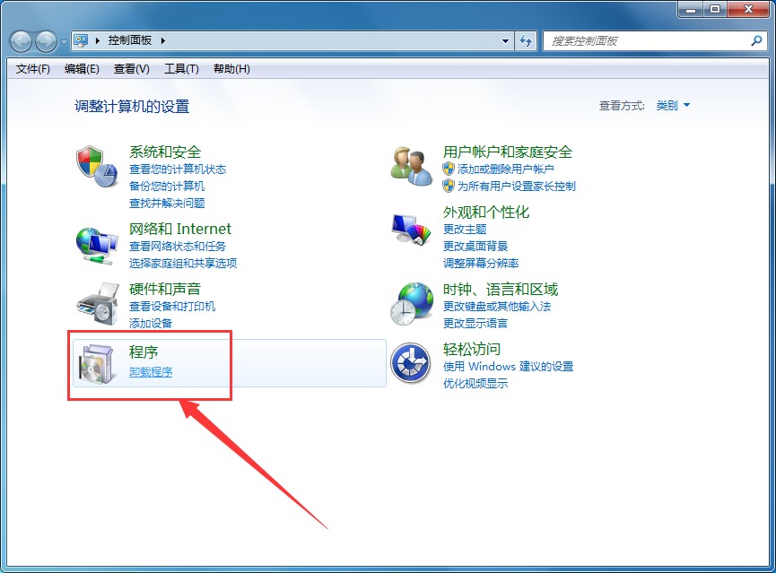776x573 pixels.
Task: Open the 系统和安全 heading link
Action: pyautogui.click(x=165, y=152)
